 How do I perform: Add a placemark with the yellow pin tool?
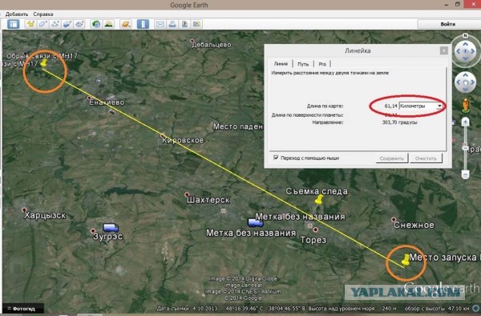(30, 24)
